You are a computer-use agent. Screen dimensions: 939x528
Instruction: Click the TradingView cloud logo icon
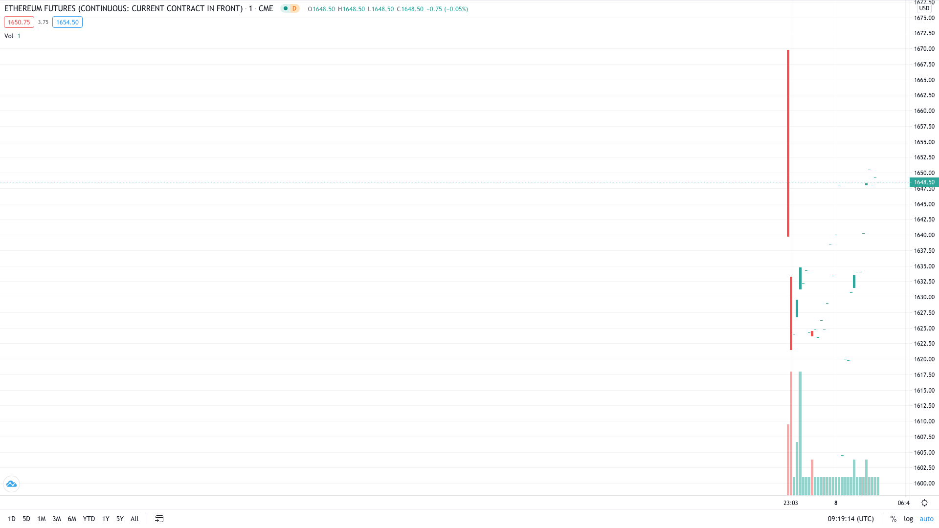[11, 484]
